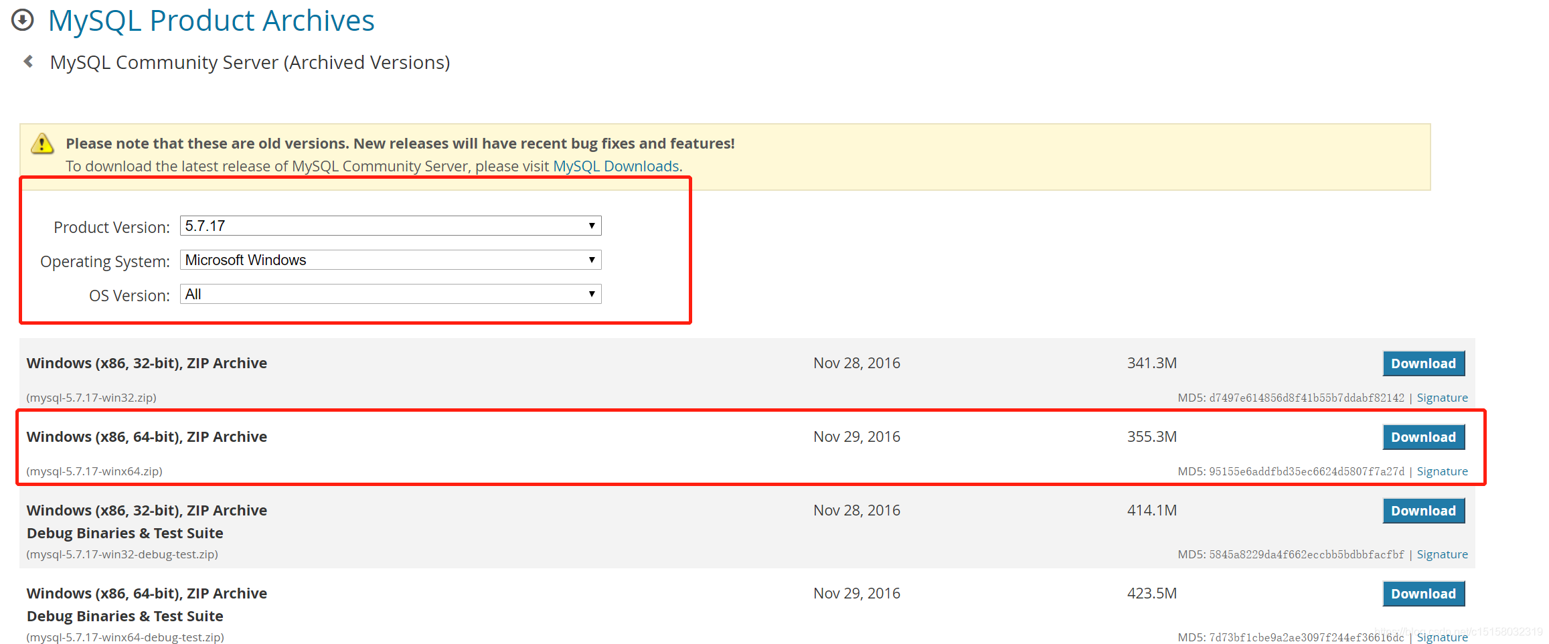The image size is (1549, 644).
Task: Download the 32-bit ZIP Archive 341.3M
Action: click(1423, 364)
